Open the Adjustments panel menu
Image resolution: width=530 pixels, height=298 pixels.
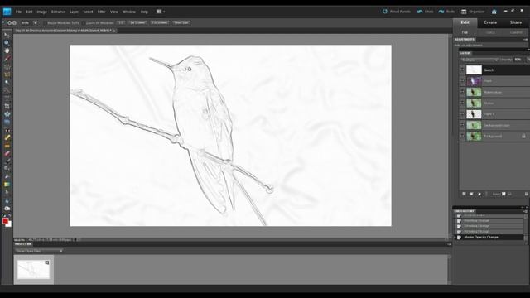pos(525,40)
